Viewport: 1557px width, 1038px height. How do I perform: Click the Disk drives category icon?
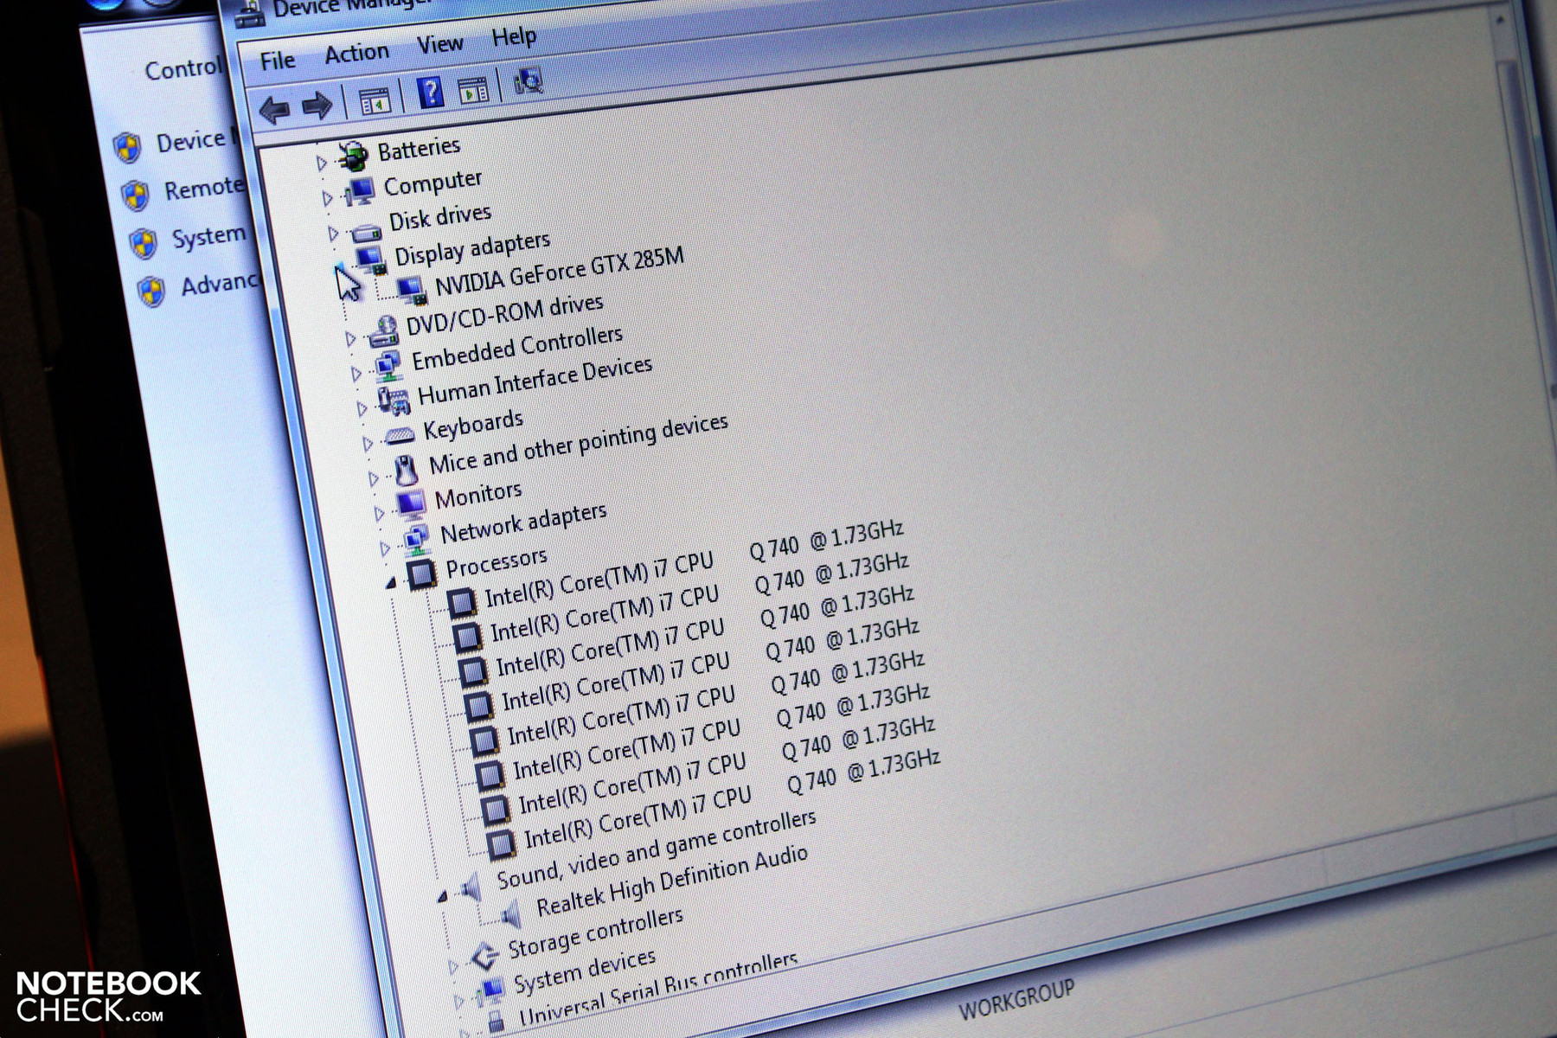tap(366, 231)
